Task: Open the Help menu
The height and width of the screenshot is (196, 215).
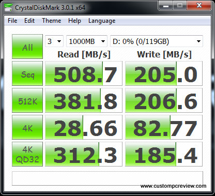Action: click(x=74, y=21)
